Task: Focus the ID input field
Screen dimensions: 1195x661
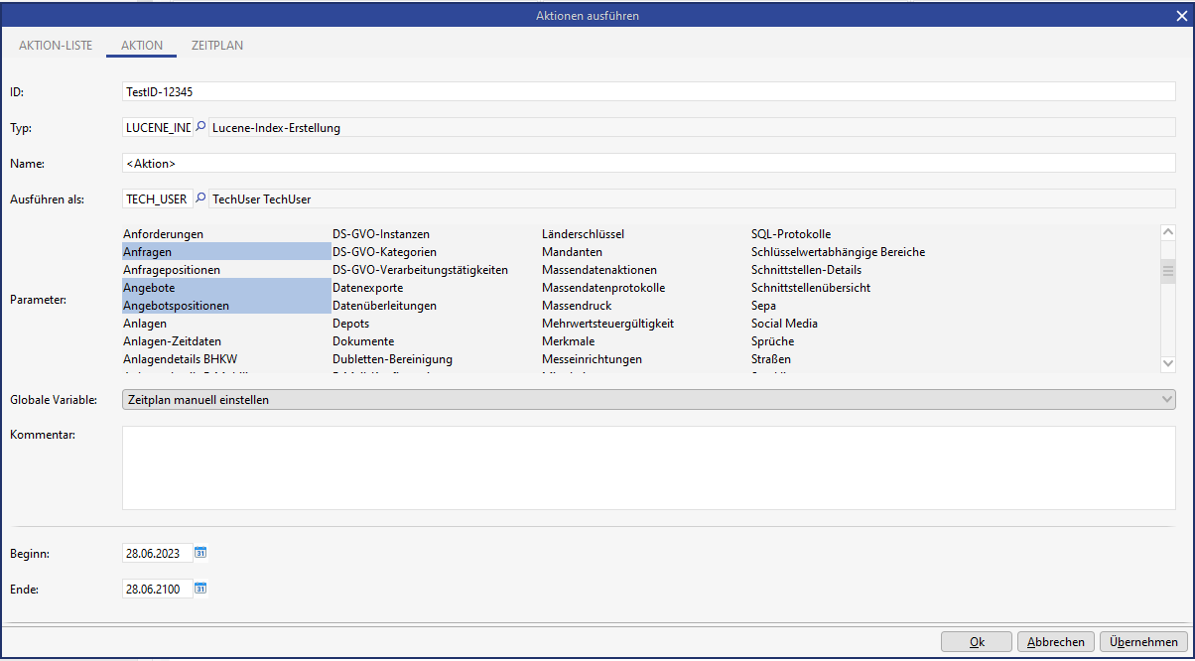Action: (648, 91)
